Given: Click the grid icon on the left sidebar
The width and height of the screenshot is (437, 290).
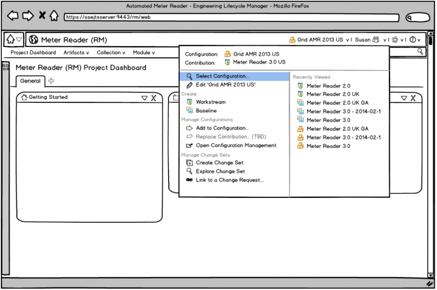Looking at the screenshot, I should point(6,67).
